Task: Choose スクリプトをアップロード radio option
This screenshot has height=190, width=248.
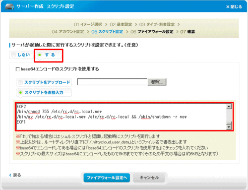Action: point(44,82)
